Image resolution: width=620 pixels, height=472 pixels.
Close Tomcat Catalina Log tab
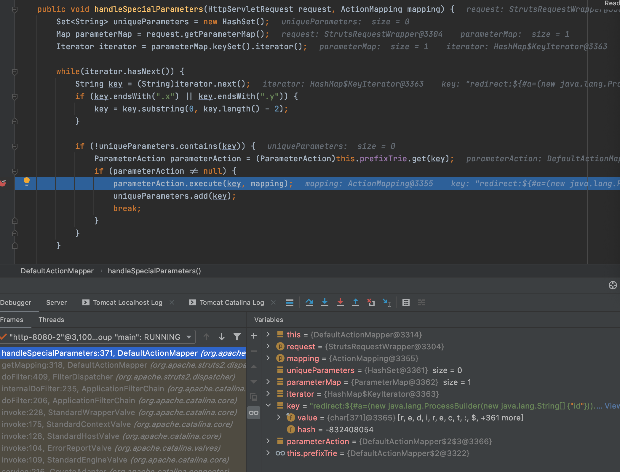(273, 302)
